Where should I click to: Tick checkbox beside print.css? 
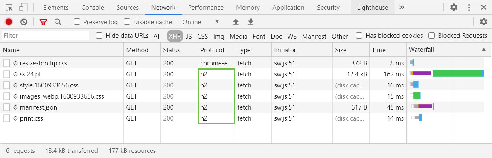pos(7,118)
